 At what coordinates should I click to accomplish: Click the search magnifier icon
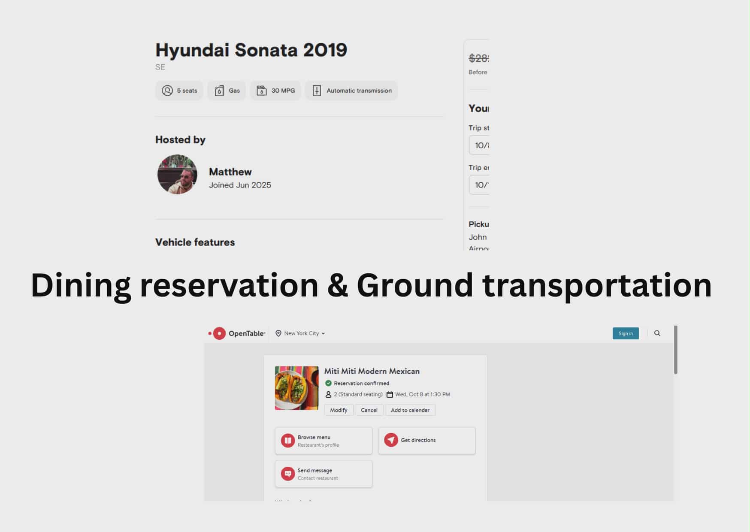tap(657, 333)
